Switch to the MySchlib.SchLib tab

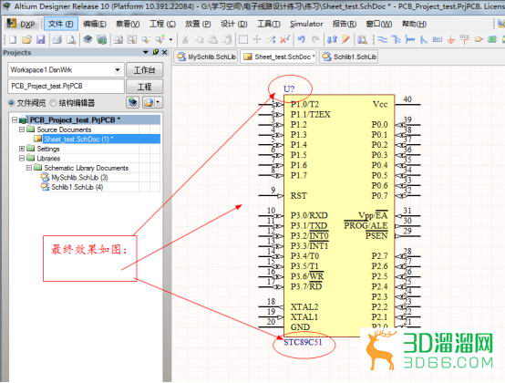206,57
